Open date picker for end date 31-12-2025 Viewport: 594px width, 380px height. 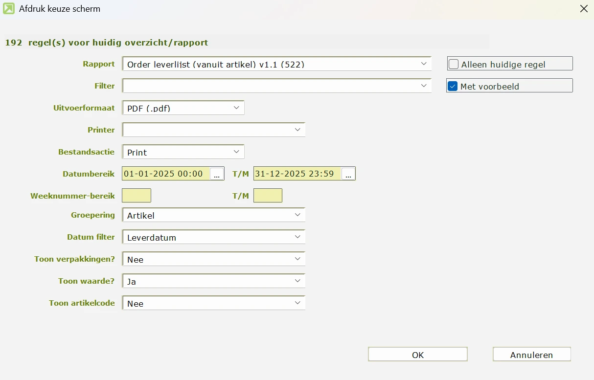coord(348,174)
